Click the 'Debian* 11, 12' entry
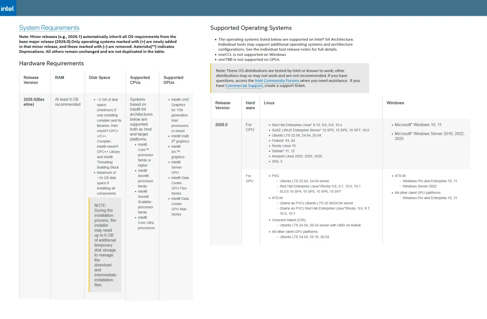 pyautogui.click(x=283, y=151)
